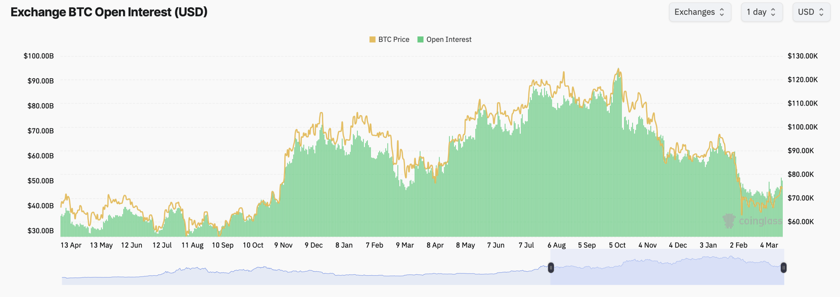Click the chevron icon on Exchanges selector
Screen dimensions: 840x297
(x=722, y=12)
